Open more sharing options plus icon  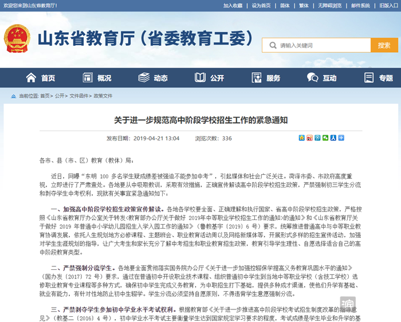coord(341,138)
